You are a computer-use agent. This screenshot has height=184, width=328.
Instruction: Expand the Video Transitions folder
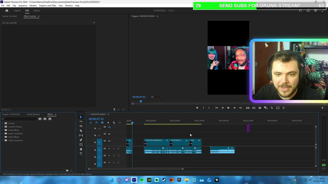click(x=3, y=140)
